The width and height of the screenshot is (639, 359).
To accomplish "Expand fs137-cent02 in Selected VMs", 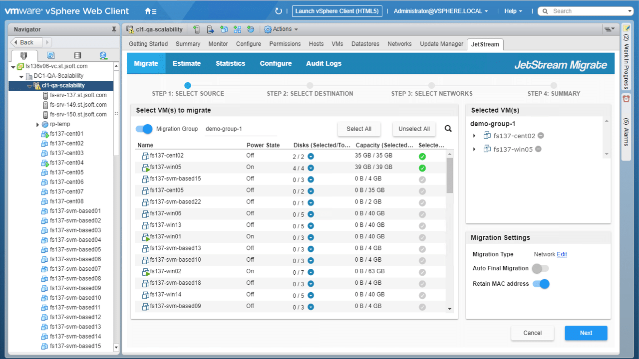I will (x=474, y=136).
